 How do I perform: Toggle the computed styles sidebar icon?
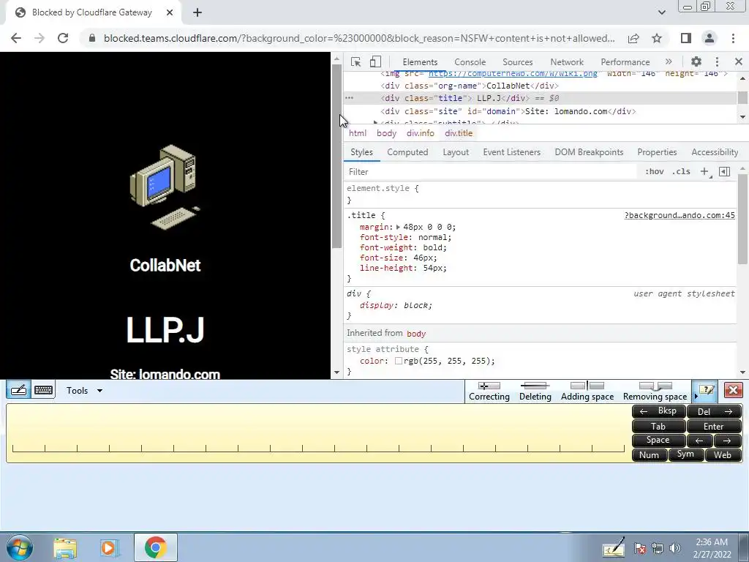tap(724, 171)
